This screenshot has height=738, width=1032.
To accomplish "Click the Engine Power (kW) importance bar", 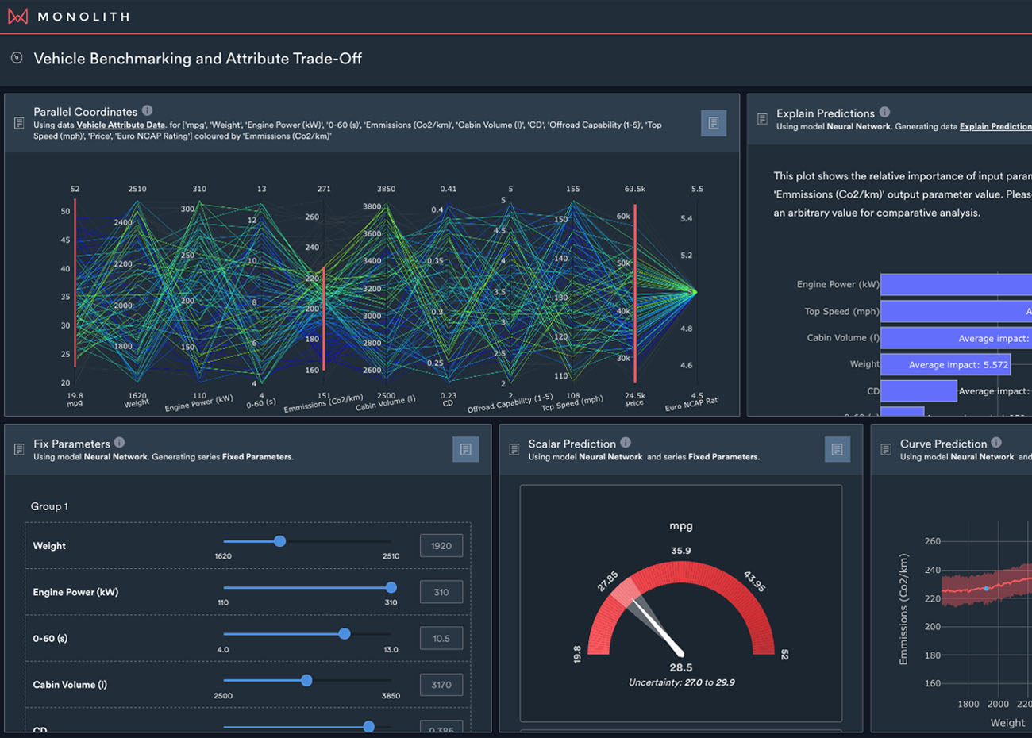I will 956,284.
